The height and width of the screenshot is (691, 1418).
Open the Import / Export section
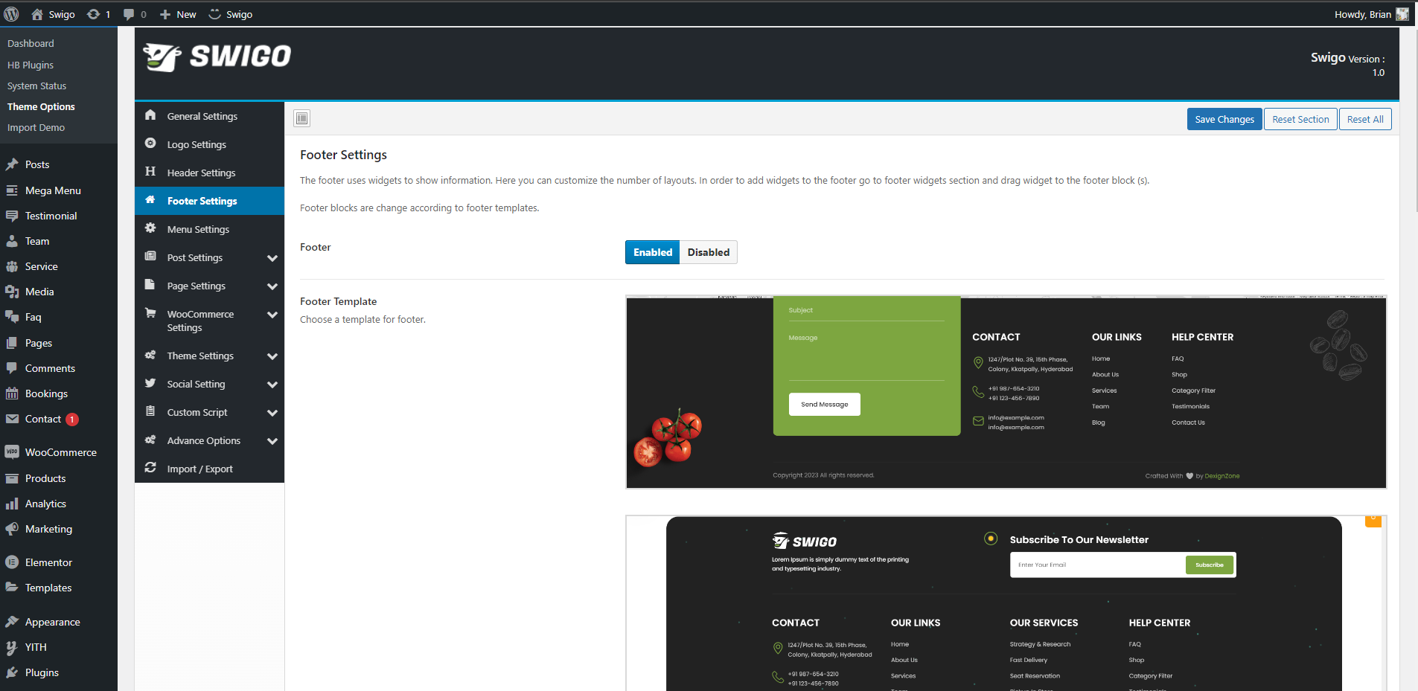[199, 469]
